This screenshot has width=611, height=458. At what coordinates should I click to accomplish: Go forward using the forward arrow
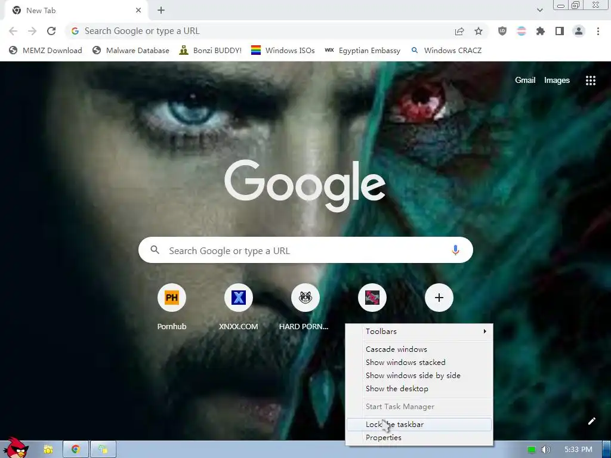(32, 31)
